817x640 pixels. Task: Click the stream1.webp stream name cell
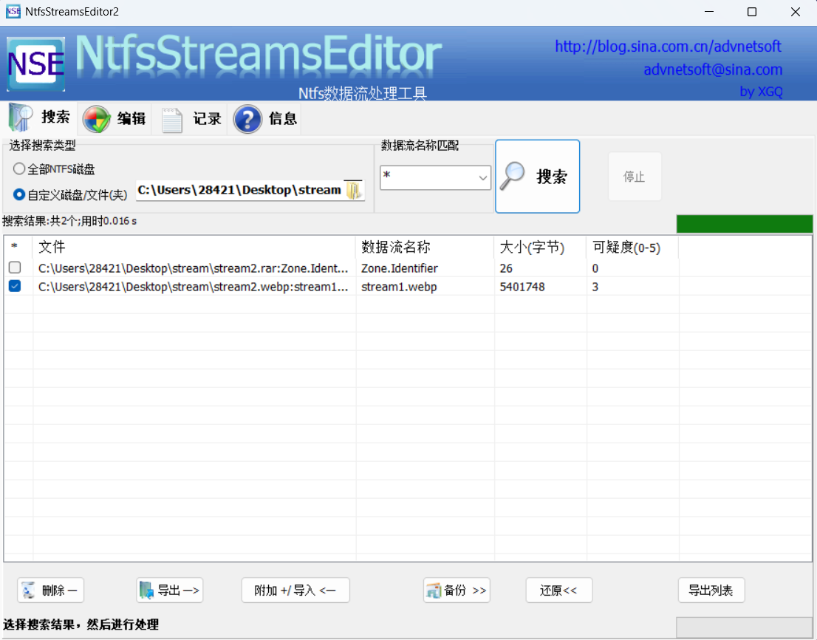pos(399,287)
